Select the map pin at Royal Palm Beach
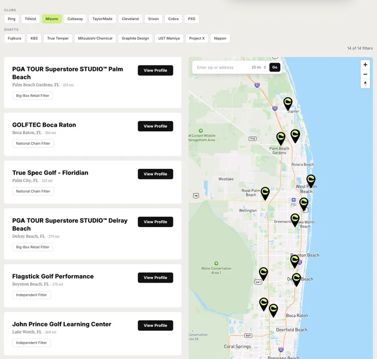 pos(265,194)
